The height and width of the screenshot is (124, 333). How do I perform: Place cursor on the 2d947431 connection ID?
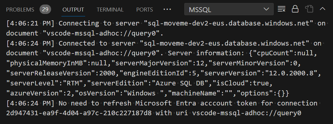click(79, 113)
